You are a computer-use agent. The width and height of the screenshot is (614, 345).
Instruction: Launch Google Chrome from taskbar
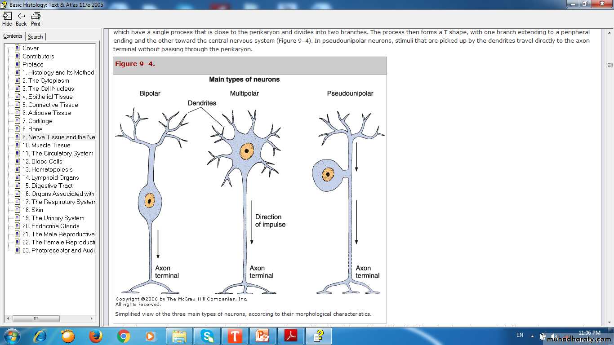[x=124, y=336]
